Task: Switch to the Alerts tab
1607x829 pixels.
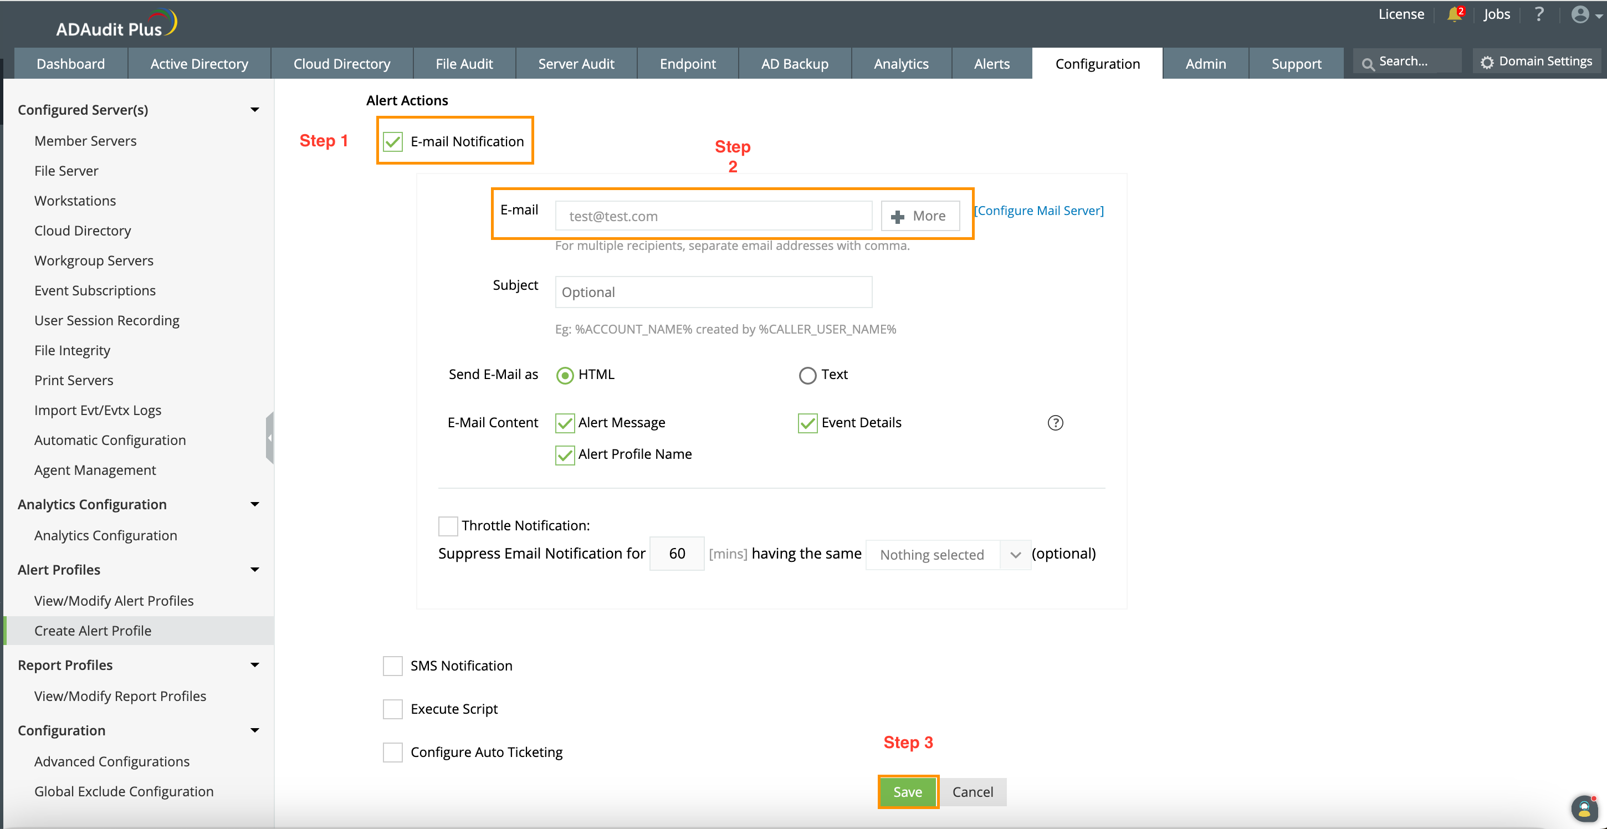Action: pyautogui.click(x=991, y=64)
